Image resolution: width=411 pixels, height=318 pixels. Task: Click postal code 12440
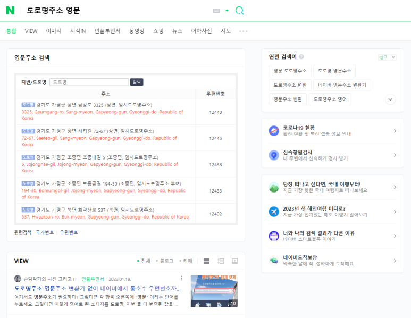pos(215,112)
